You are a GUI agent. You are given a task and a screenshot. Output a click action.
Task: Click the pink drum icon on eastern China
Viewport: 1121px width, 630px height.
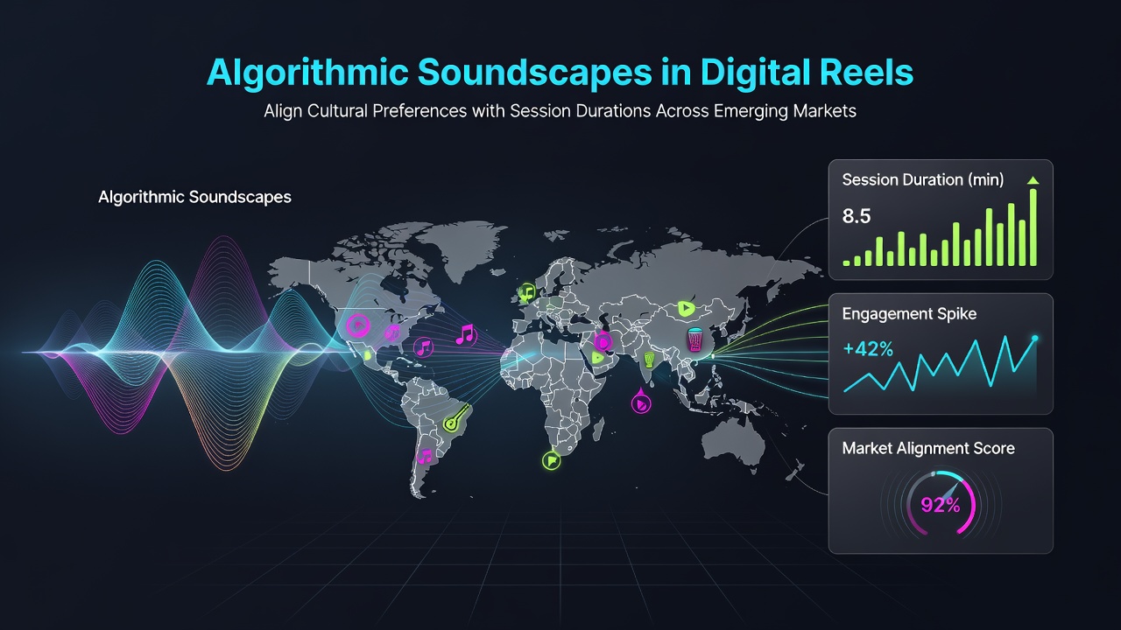(x=695, y=339)
